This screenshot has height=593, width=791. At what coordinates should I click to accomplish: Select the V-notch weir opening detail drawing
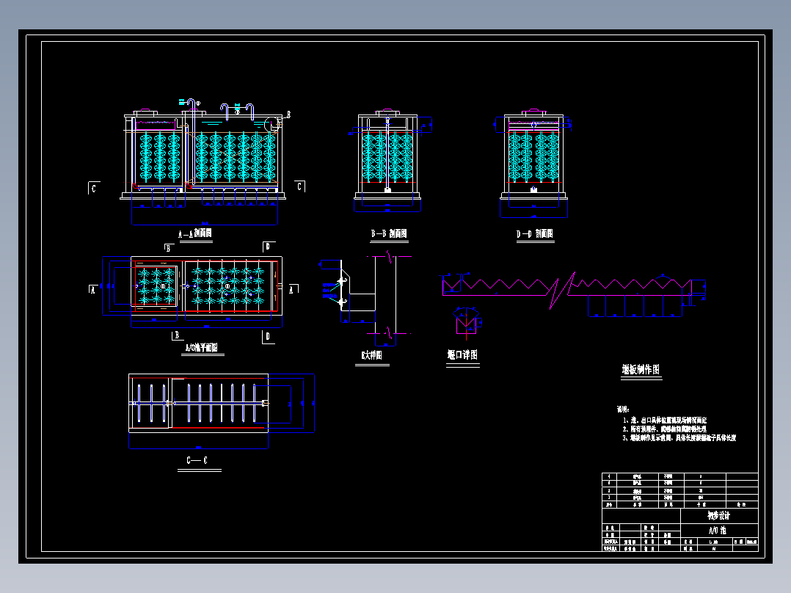[x=467, y=324]
